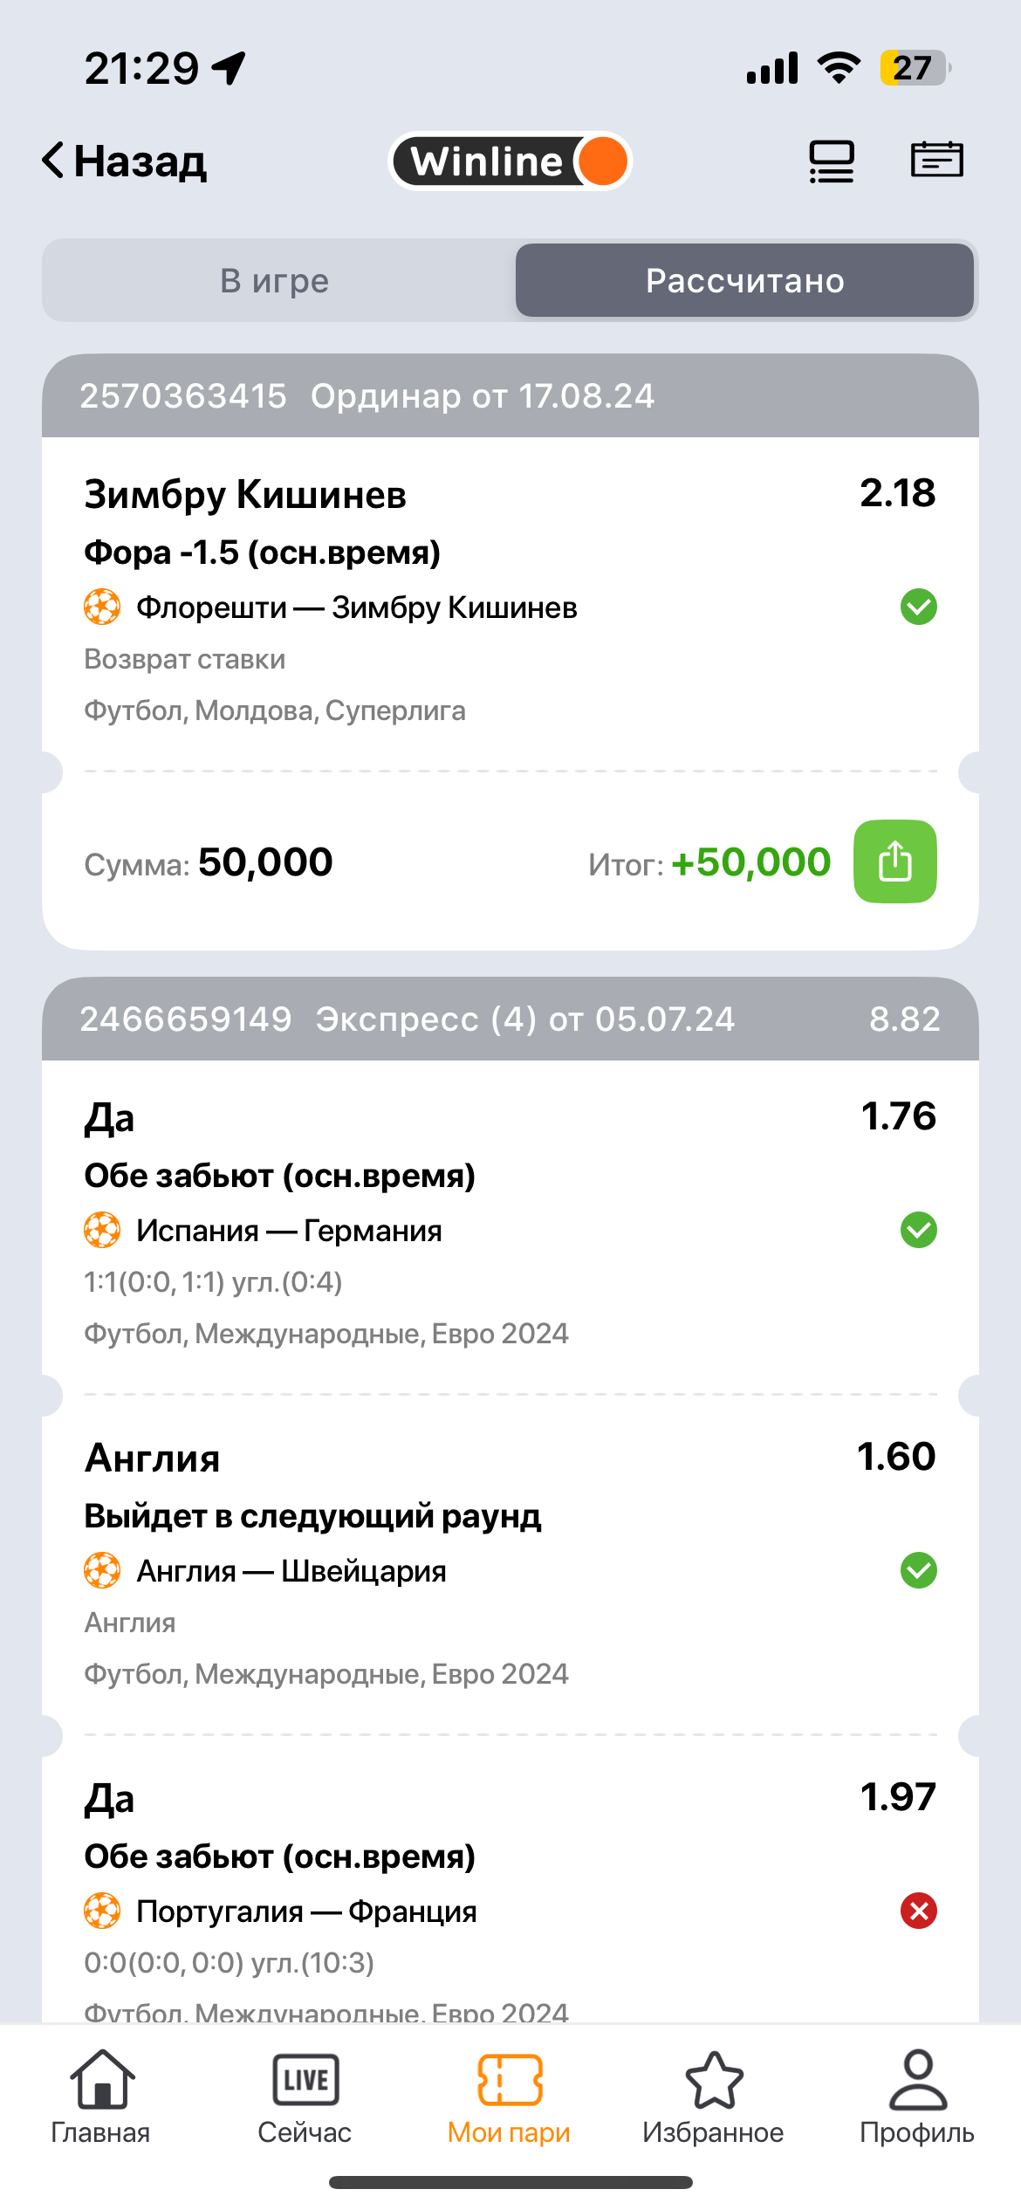Tap the Winline logo
The height and width of the screenshot is (2210, 1021).
click(510, 161)
